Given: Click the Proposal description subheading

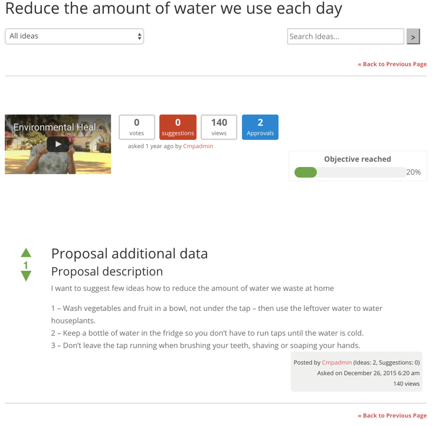Looking at the screenshot, I should tap(107, 271).
